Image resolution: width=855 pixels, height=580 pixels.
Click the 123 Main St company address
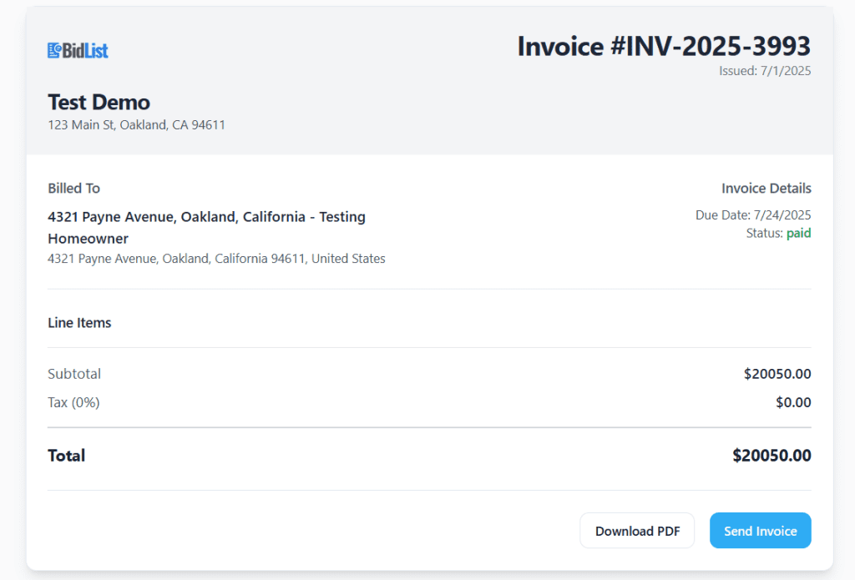136,124
